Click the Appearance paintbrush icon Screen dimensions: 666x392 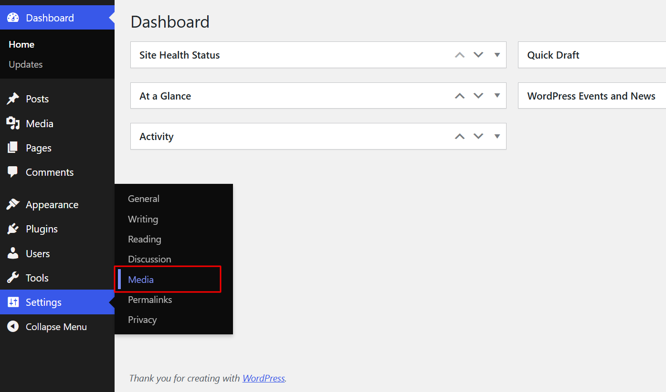pyautogui.click(x=13, y=204)
